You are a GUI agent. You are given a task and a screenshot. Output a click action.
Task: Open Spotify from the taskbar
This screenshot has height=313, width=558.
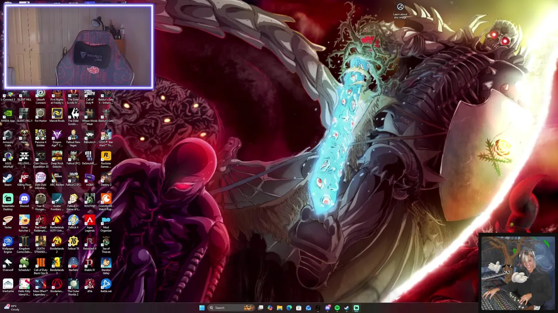pos(337,308)
